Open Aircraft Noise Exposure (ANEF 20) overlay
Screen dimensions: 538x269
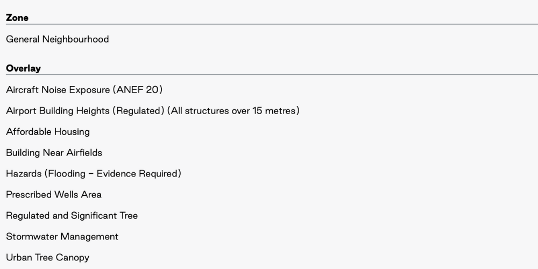(x=84, y=90)
